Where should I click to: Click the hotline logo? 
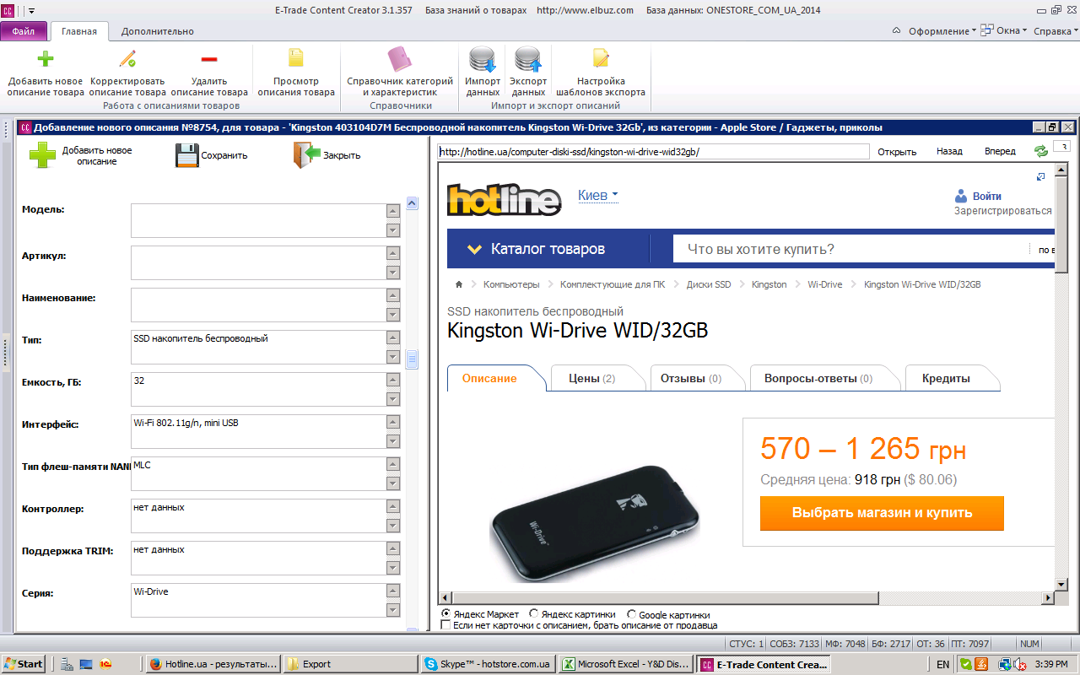(x=504, y=200)
